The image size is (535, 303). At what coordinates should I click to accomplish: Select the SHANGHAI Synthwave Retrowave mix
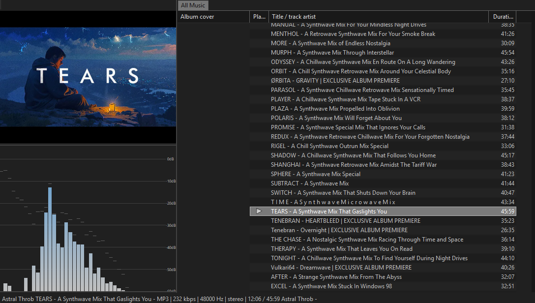354,165
